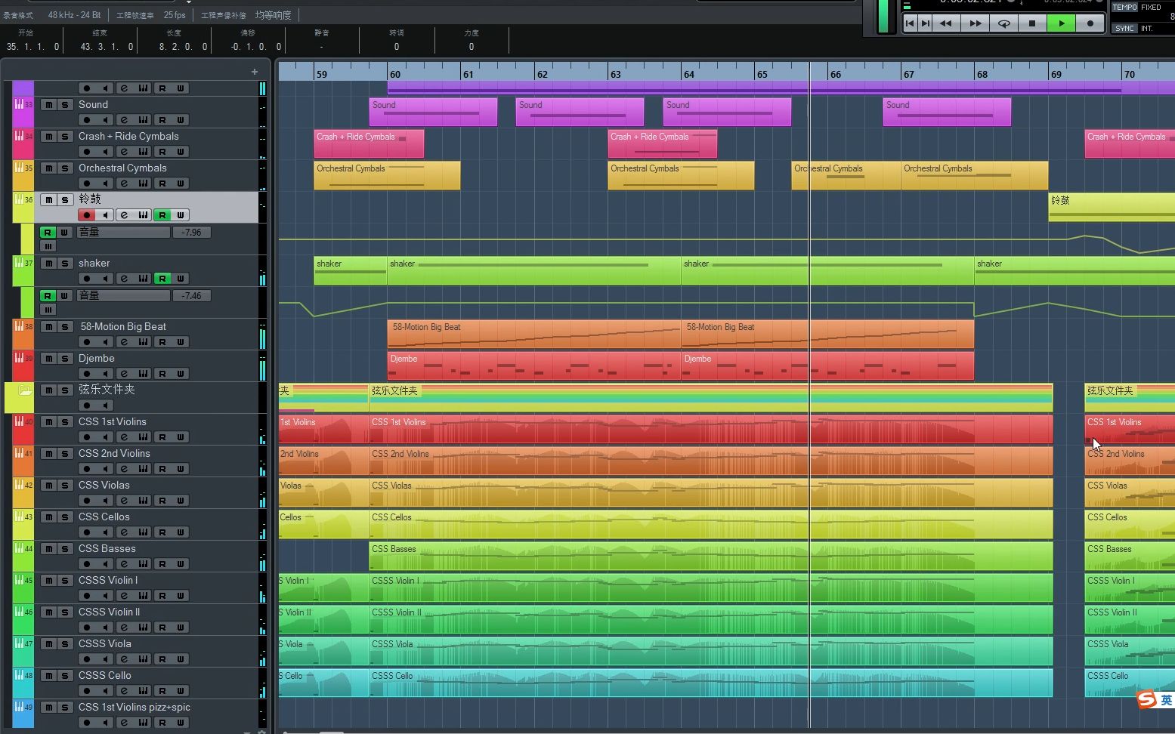Enable monitor on 铃鼓 track
The width and height of the screenshot is (1175, 734).
click(x=106, y=215)
